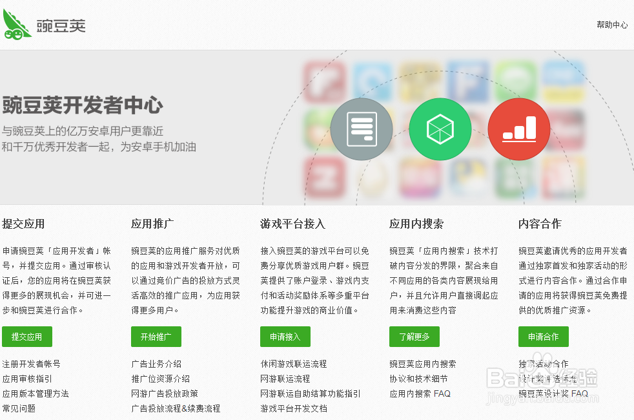Click the 申请合作 button
This screenshot has height=420, width=634.
pyautogui.click(x=544, y=337)
